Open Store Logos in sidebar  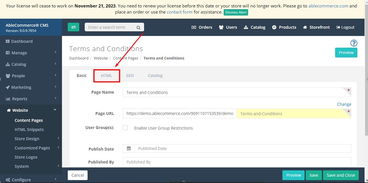tap(26, 157)
